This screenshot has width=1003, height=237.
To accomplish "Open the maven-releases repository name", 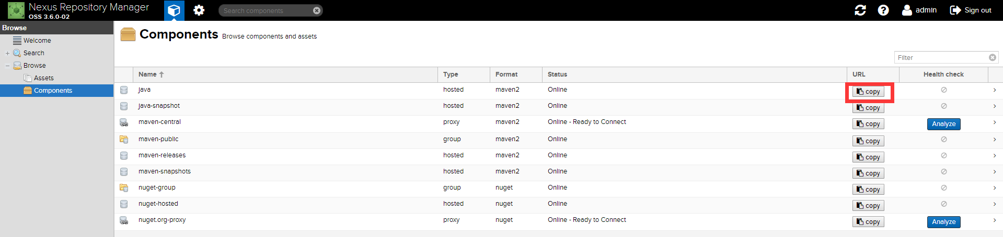I will (162, 155).
